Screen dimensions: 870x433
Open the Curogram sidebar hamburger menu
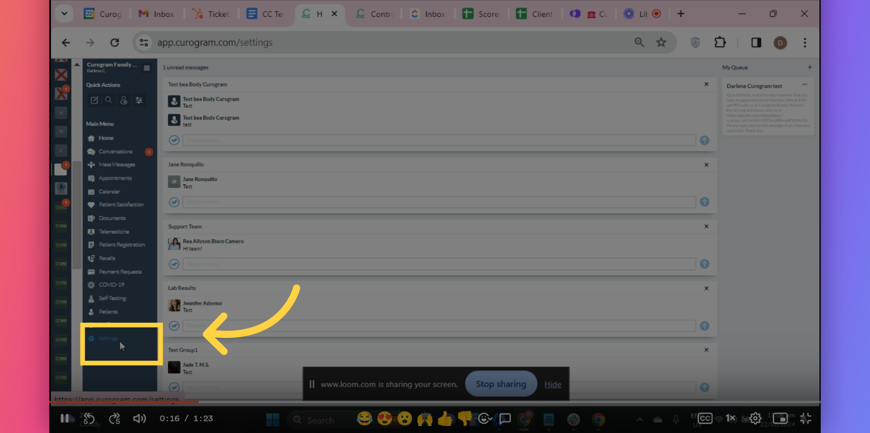147,68
